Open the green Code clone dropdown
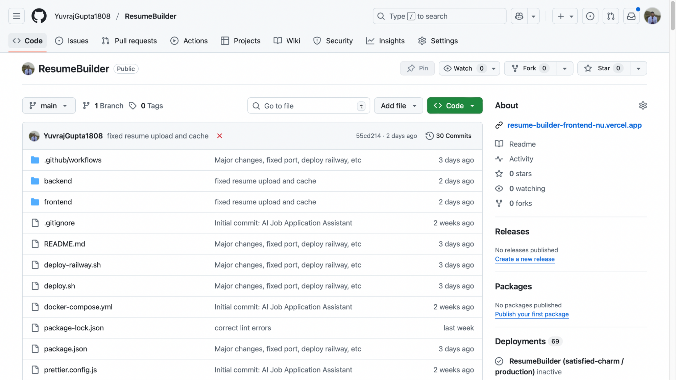The image size is (676, 380). [455, 106]
